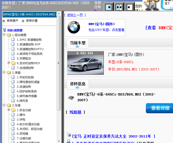Click 包含129个车型，点击查看 link

[107, 30]
